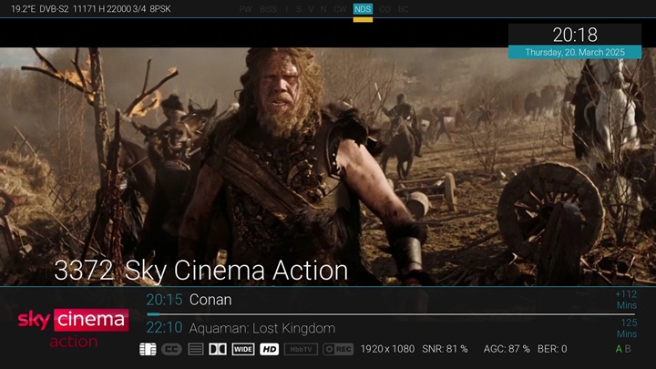Click the dimmed S encryption indicator
The image size is (656, 369).
[x=299, y=9]
